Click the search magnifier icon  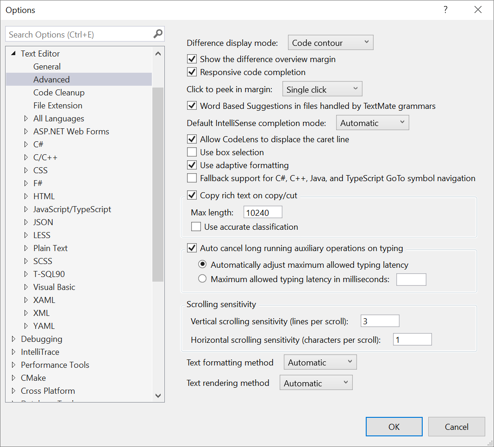pyautogui.click(x=158, y=34)
